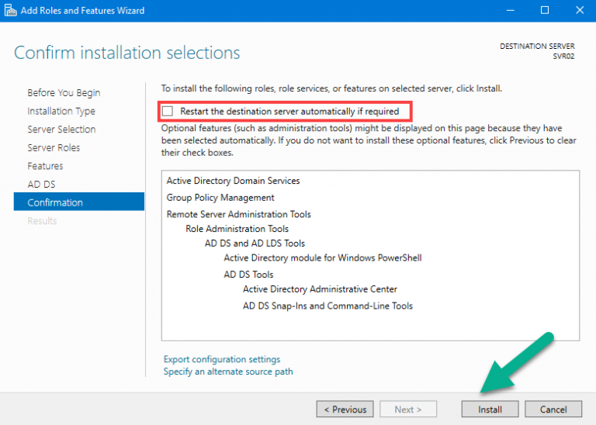Image resolution: width=596 pixels, height=425 pixels.
Task: Click the Cancel button
Action: 553,409
